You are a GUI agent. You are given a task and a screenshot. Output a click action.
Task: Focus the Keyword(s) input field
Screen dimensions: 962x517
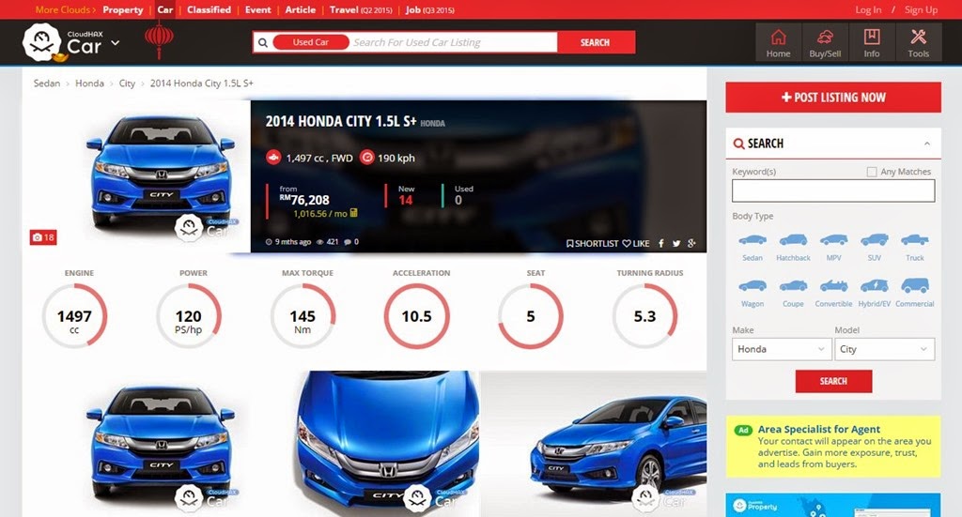[x=833, y=190]
